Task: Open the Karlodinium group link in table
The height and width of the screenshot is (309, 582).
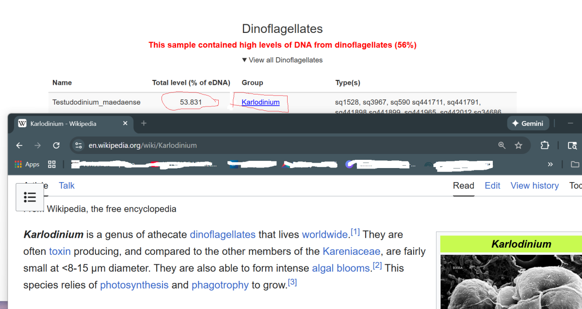Action: [260, 102]
